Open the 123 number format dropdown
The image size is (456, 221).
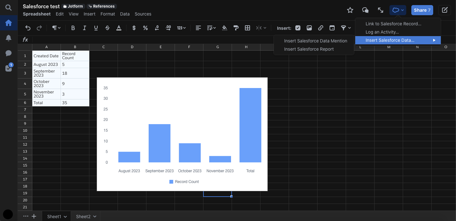click(x=181, y=28)
